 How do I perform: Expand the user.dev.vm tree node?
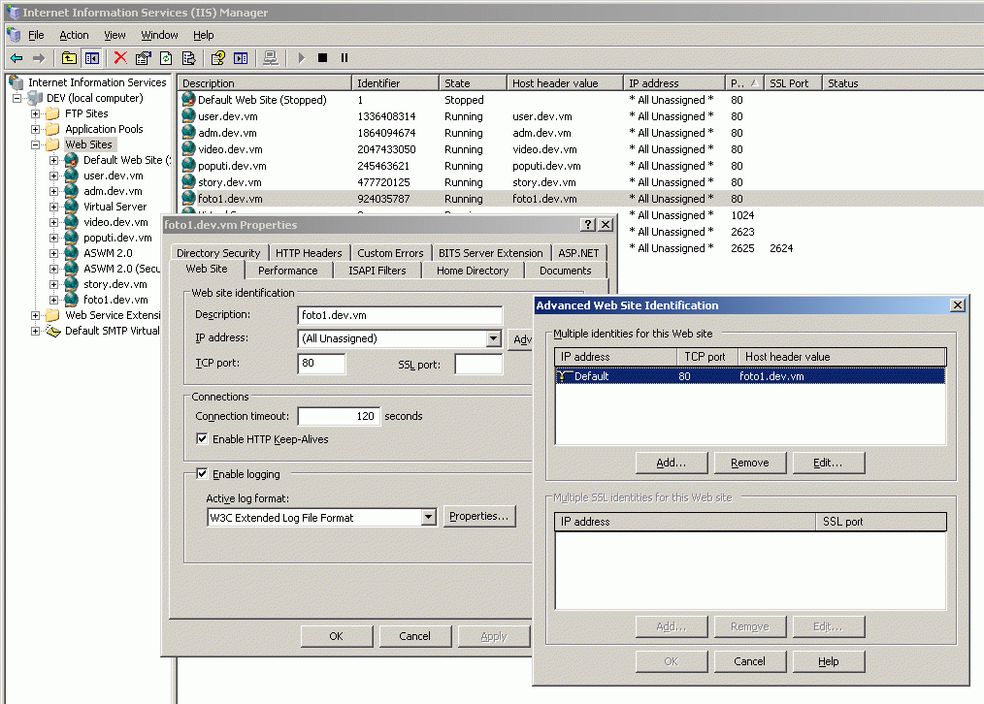click(54, 176)
